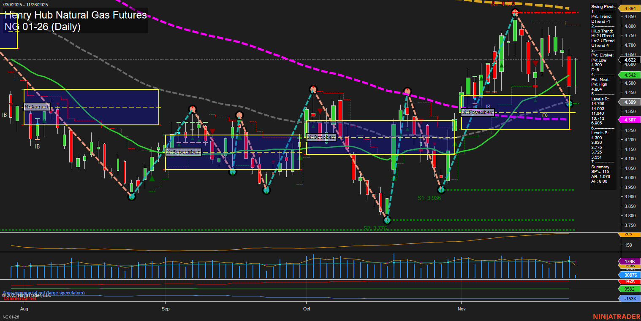641x321 pixels.
Task: Click the swing low pivot circle at S1 line
Action: [x=441, y=190]
